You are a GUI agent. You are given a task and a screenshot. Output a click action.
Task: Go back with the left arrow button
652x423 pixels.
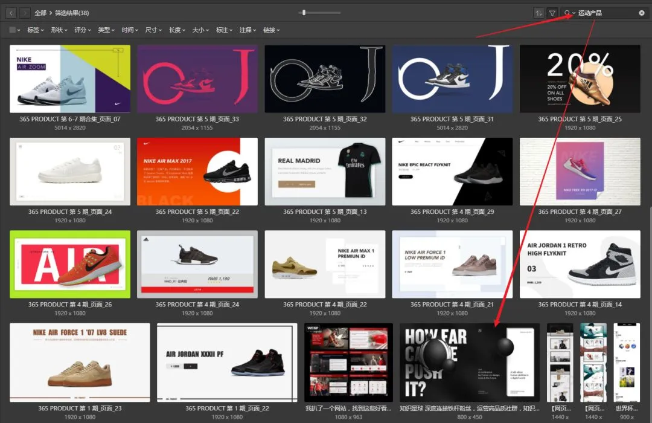(11, 13)
